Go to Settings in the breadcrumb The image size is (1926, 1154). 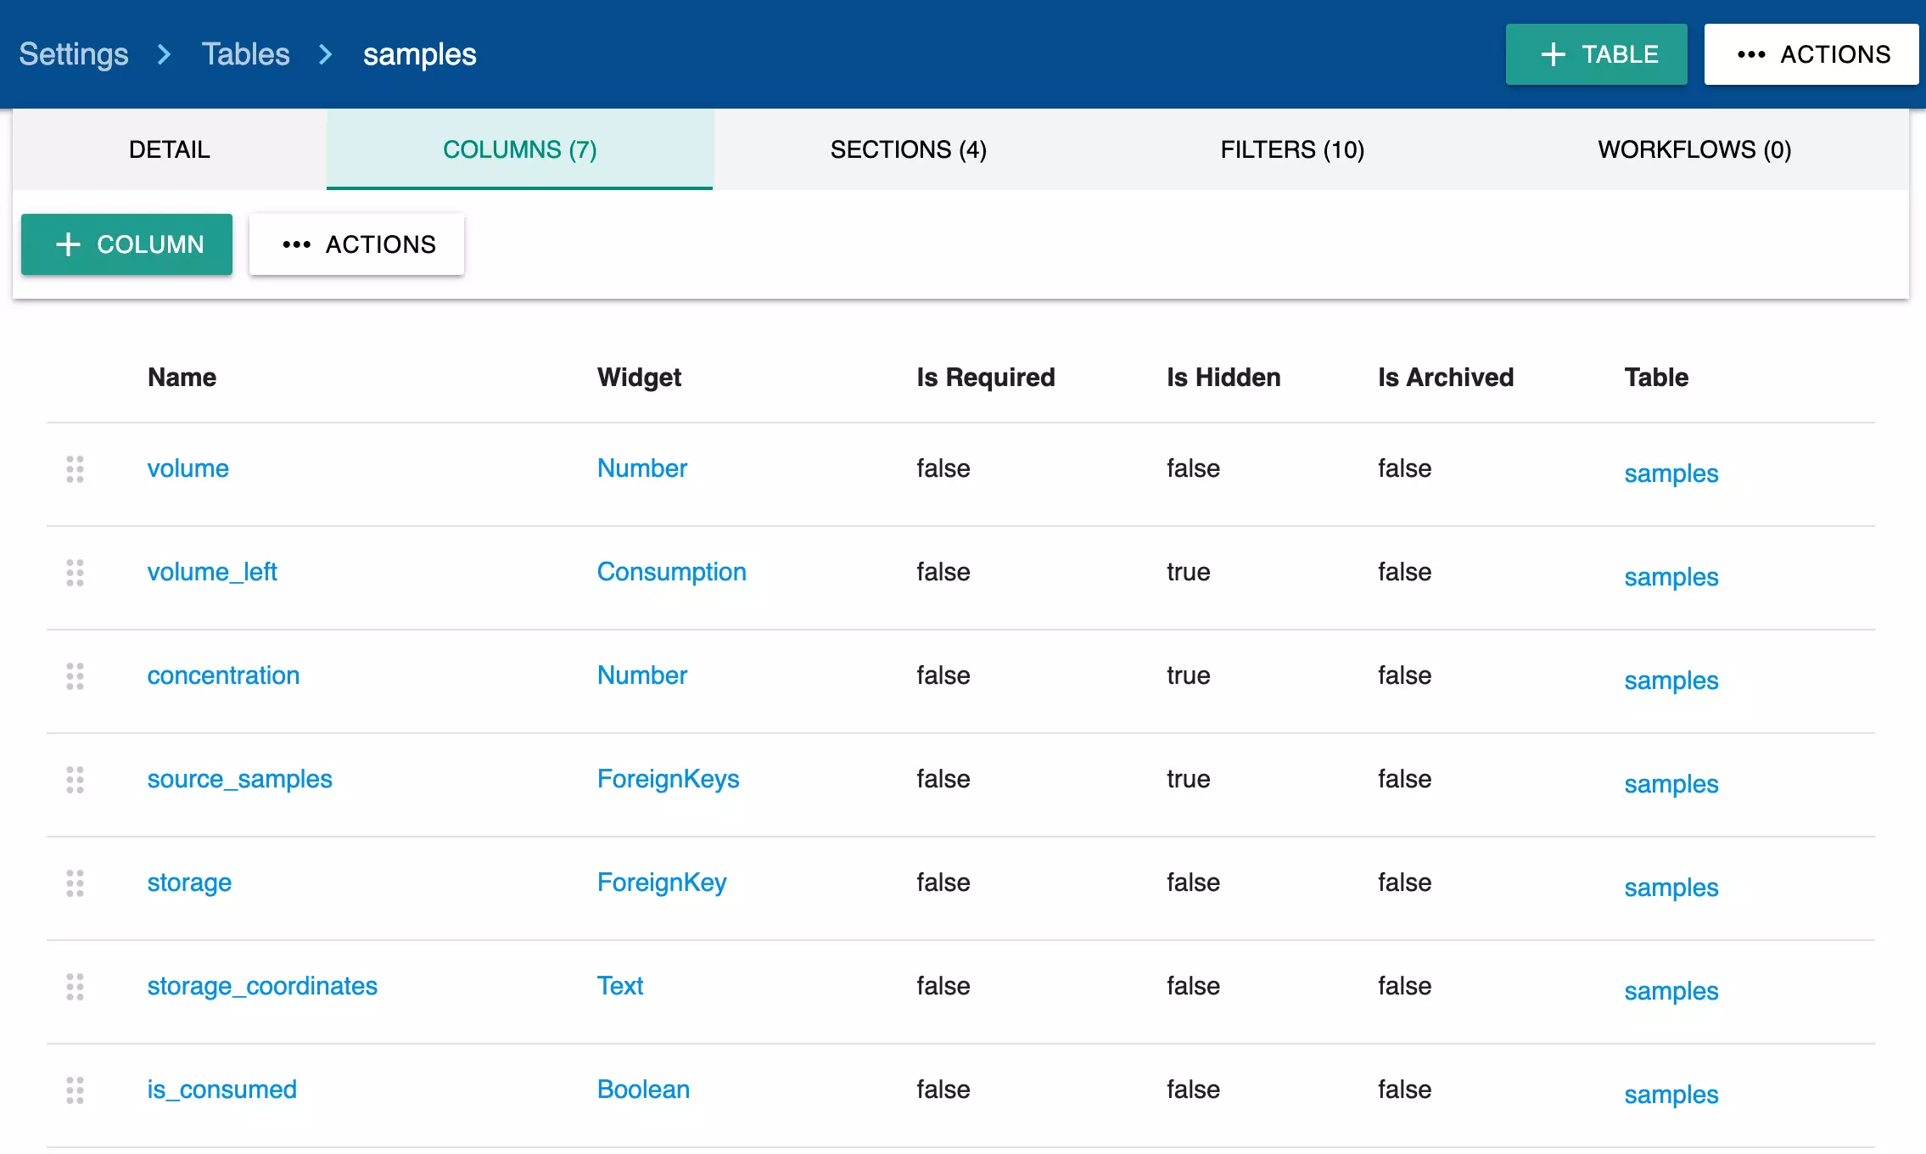[74, 54]
